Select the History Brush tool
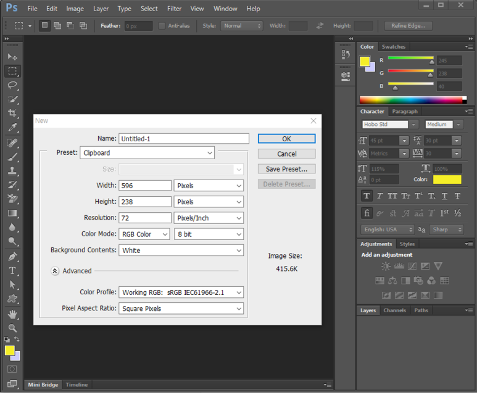477x393 pixels. tap(12, 185)
